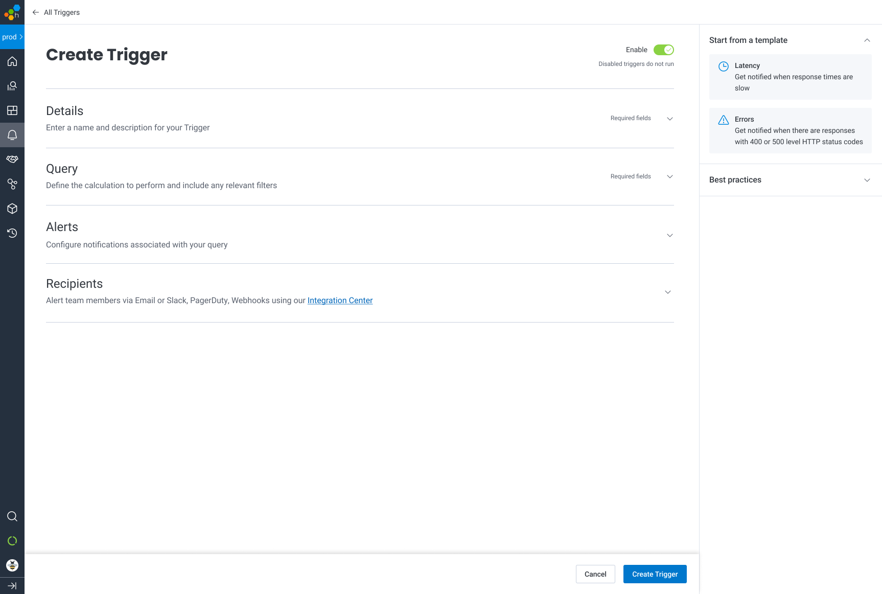The width and height of the screenshot is (882, 594).
Task: Click the blue Create Trigger button
Action: click(655, 574)
